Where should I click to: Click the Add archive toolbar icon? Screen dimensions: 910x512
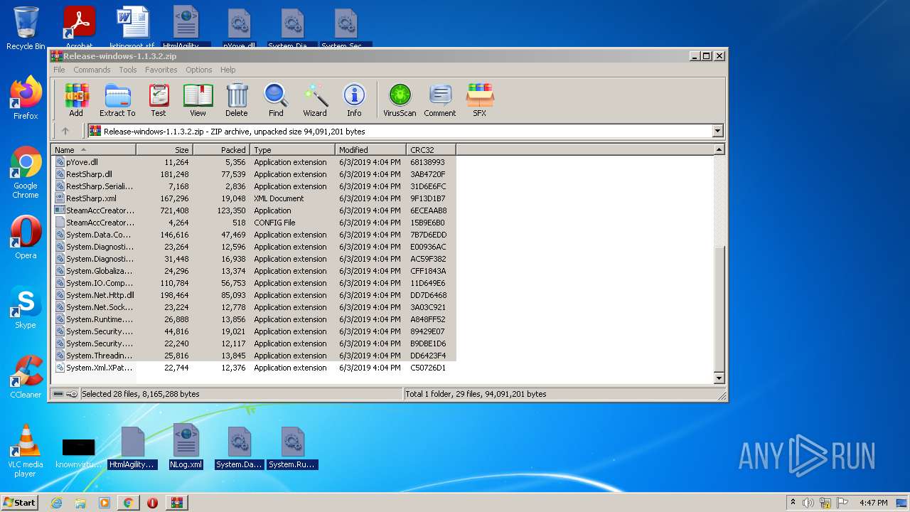76,100
